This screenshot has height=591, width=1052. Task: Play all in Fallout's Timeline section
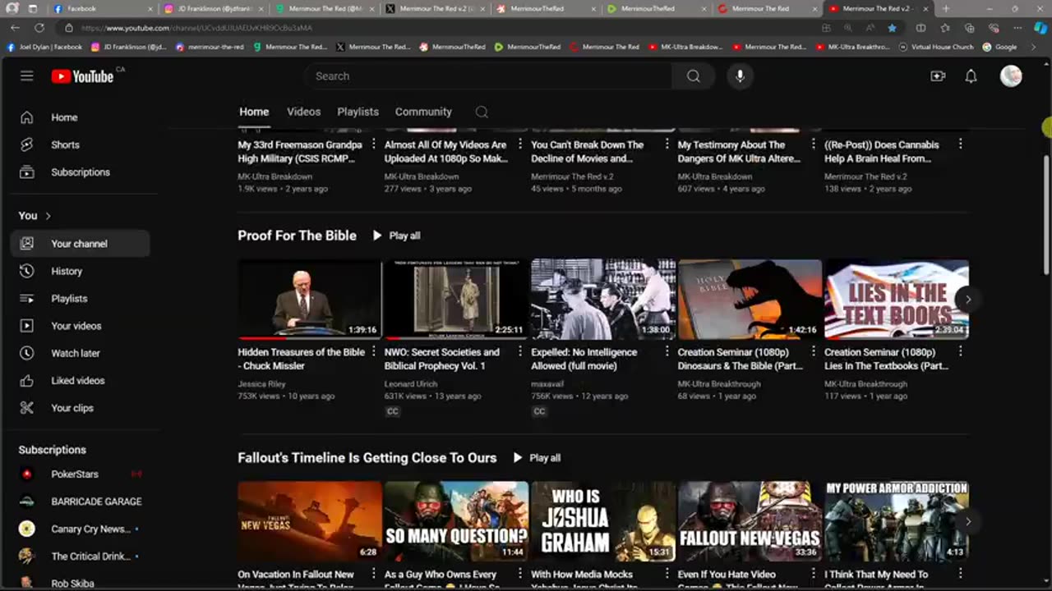click(537, 458)
